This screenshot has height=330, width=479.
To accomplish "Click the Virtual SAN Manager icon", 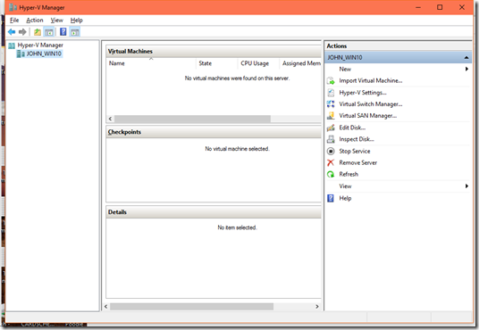I will coord(331,116).
